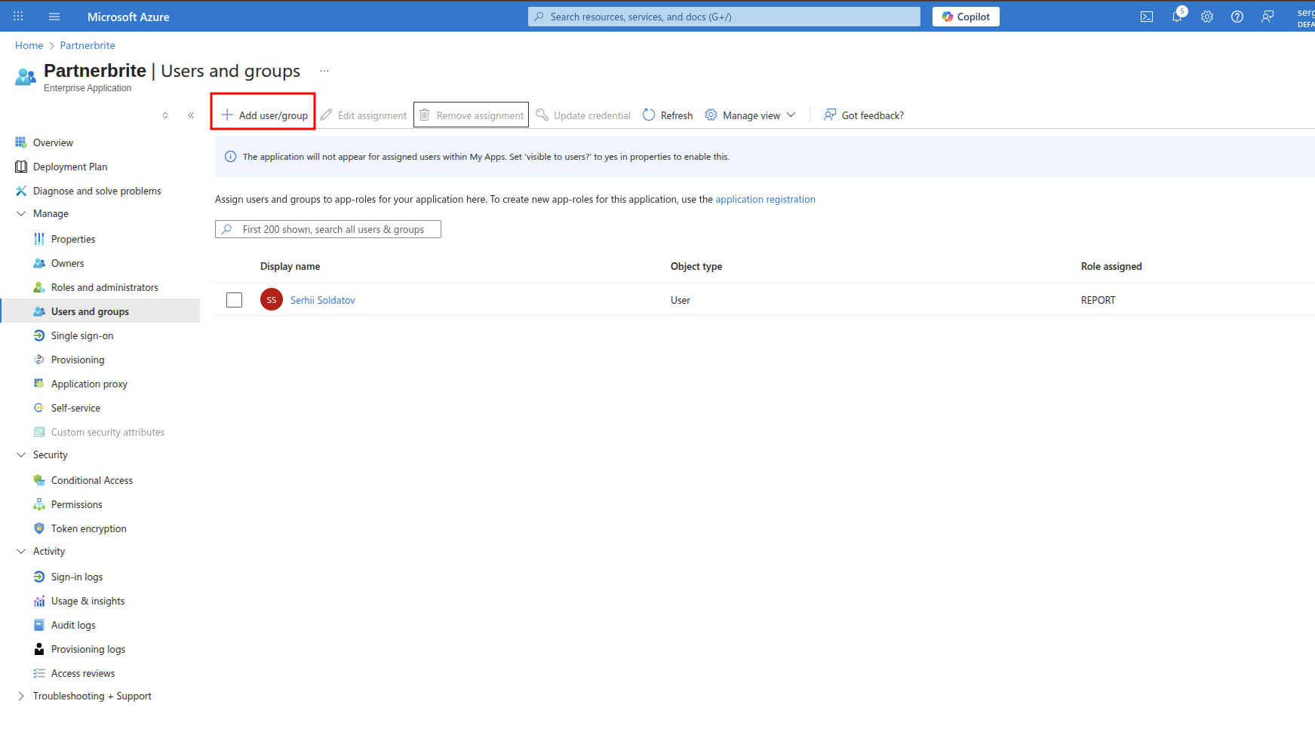1315x753 pixels.
Task: Click the Audit logs icon
Action: coord(39,625)
